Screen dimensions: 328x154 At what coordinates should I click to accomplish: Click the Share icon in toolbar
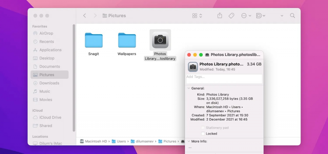point(220,16)
